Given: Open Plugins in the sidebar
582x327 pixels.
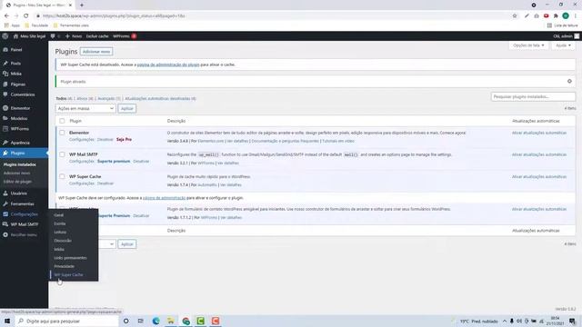Looking at the screenshot, I should [17, 154].
